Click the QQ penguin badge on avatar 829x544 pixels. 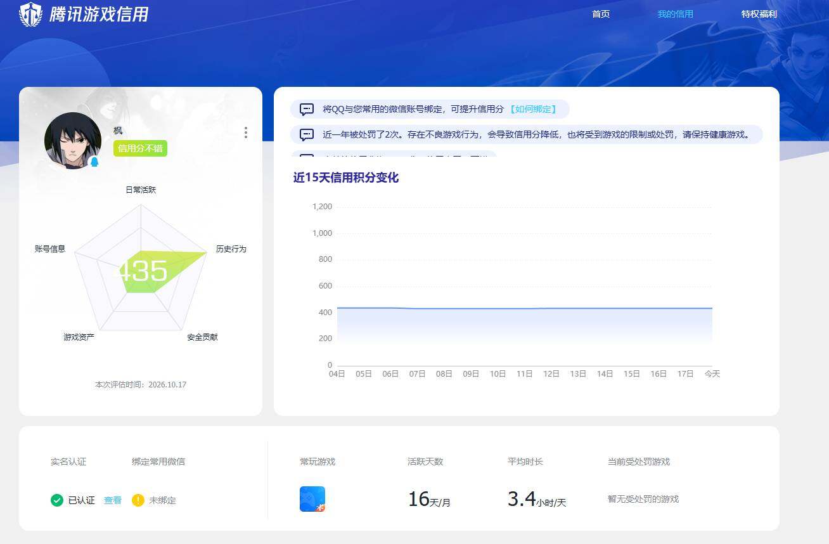click(94, 162)
